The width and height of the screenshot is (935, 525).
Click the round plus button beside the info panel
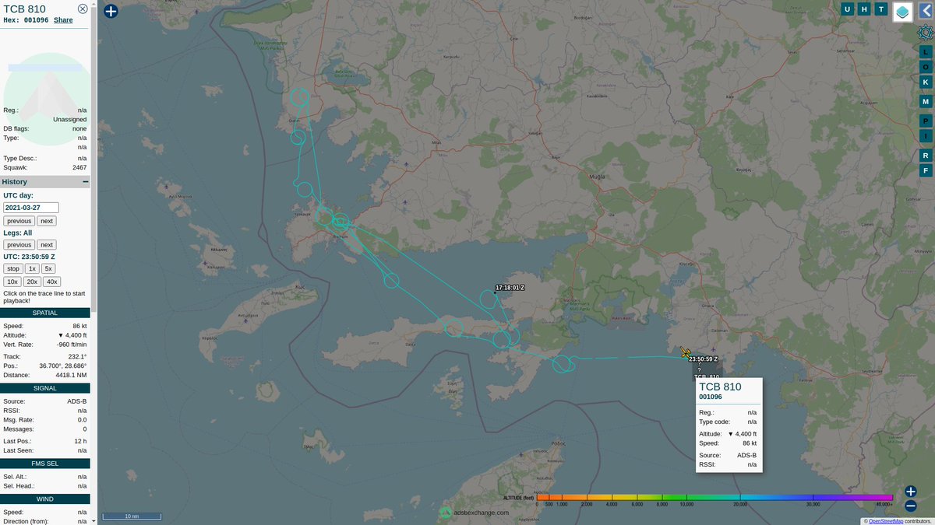[x=111, y=11]
